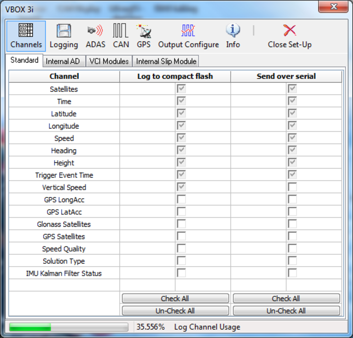Image resolution: width=353 pixels, height=338 pixels.
Task: Click the Log to compact flash column header
Action: [x=175, y=76]
